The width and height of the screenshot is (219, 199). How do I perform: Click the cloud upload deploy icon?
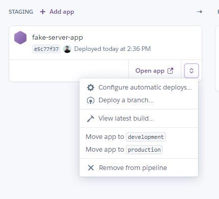pos(91,100)
